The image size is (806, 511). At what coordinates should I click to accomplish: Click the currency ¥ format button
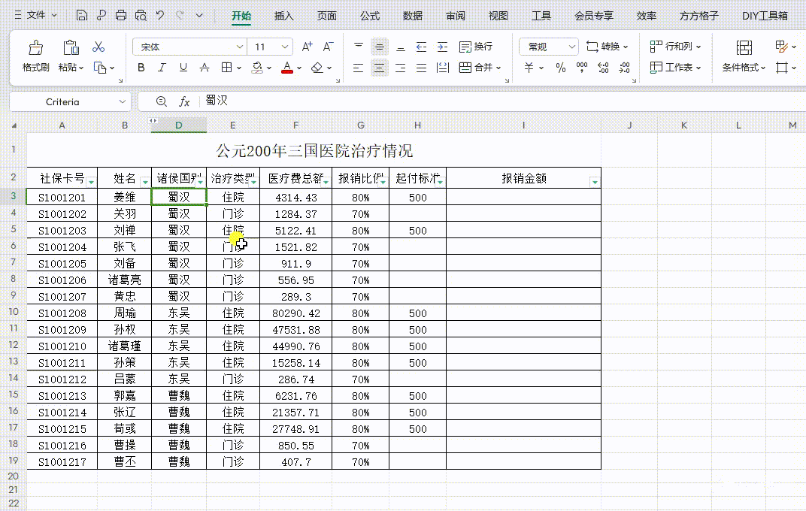[529, 68]
